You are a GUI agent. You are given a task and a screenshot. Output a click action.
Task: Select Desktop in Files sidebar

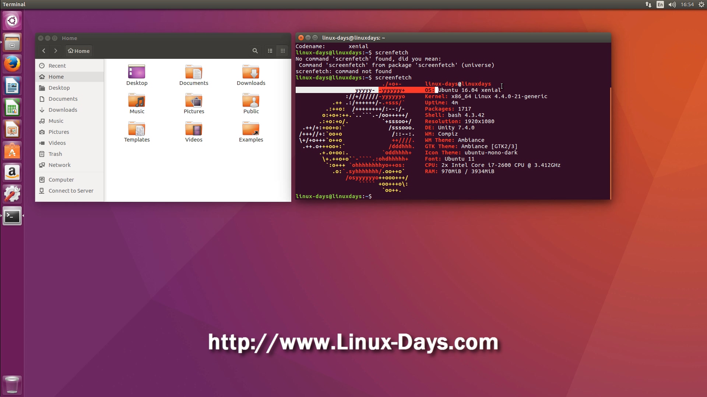(70, 87)
